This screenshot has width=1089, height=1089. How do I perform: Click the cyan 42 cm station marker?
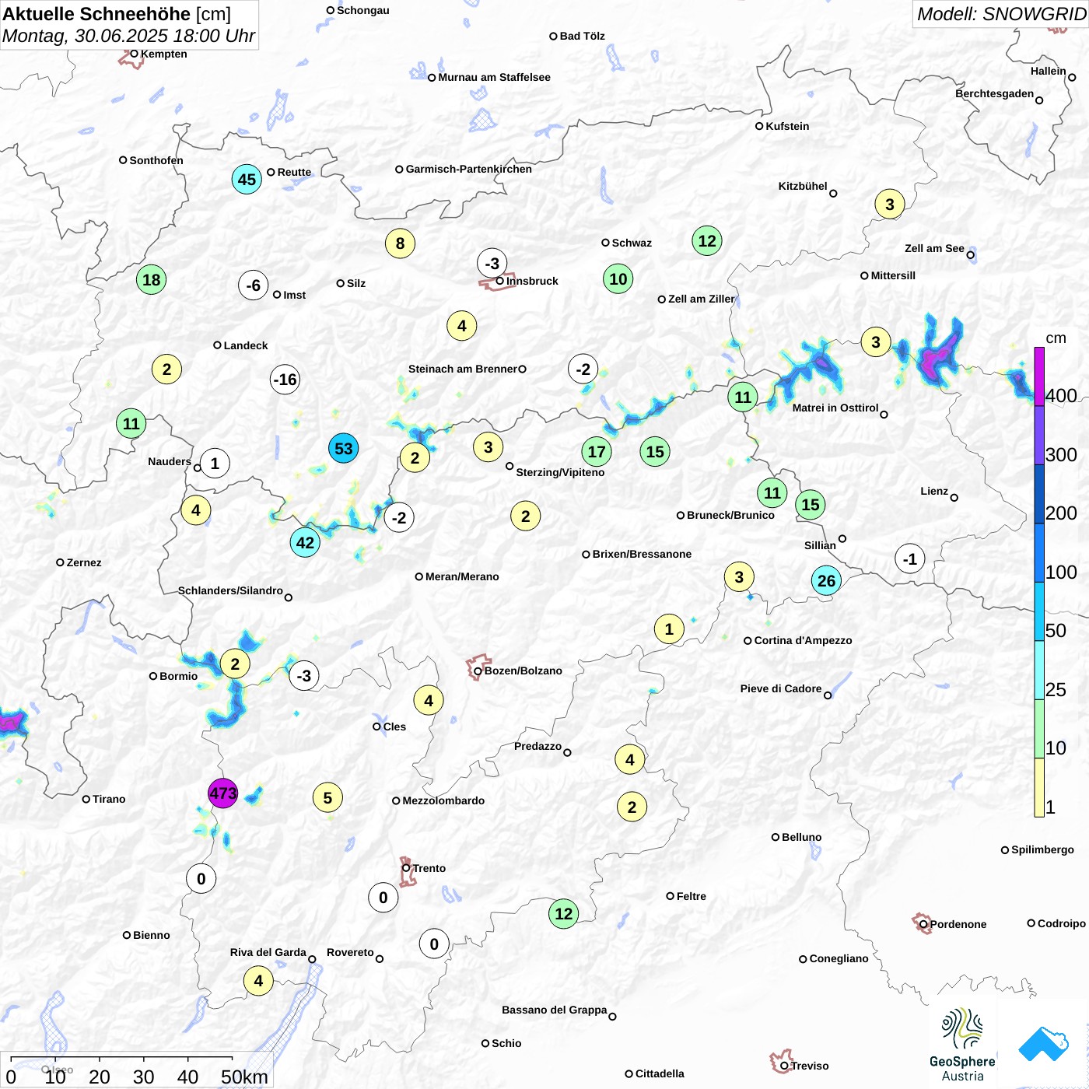pos(305,542)
